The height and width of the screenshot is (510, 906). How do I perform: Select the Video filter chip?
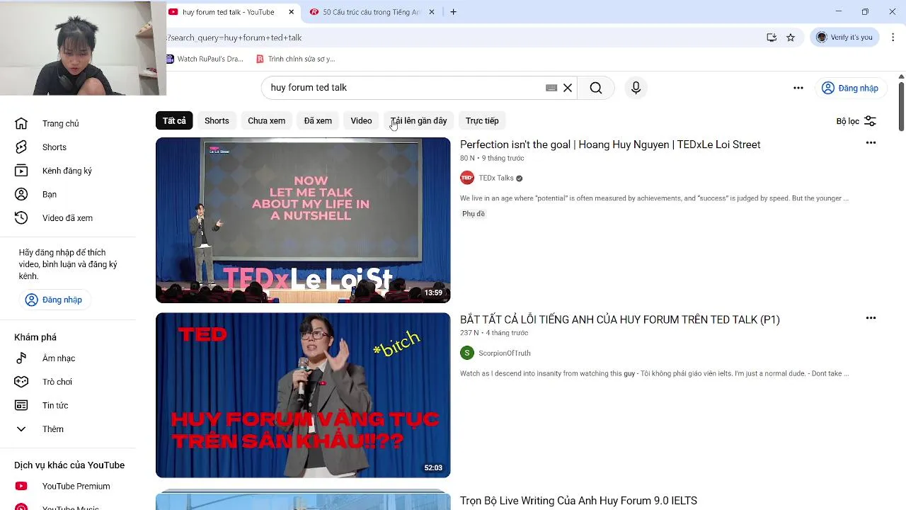361,120
